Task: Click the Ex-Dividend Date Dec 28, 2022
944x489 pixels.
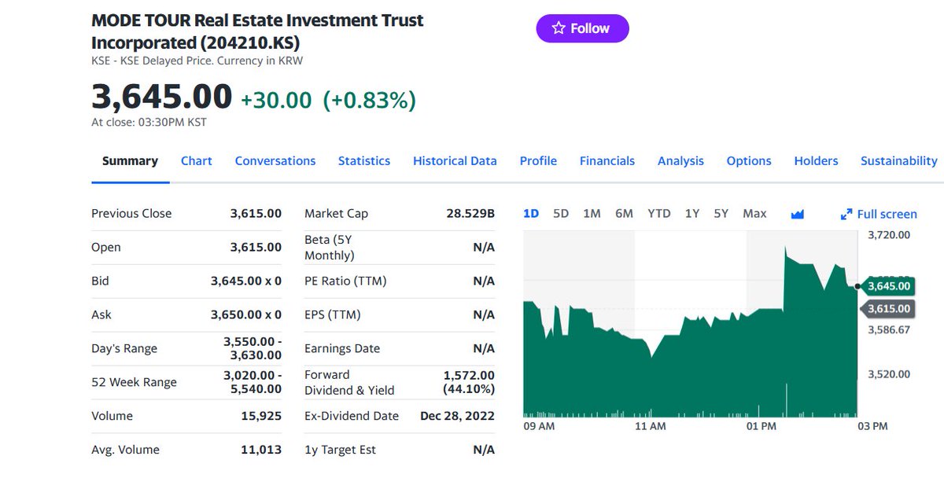Action: (x=457, y=416)
